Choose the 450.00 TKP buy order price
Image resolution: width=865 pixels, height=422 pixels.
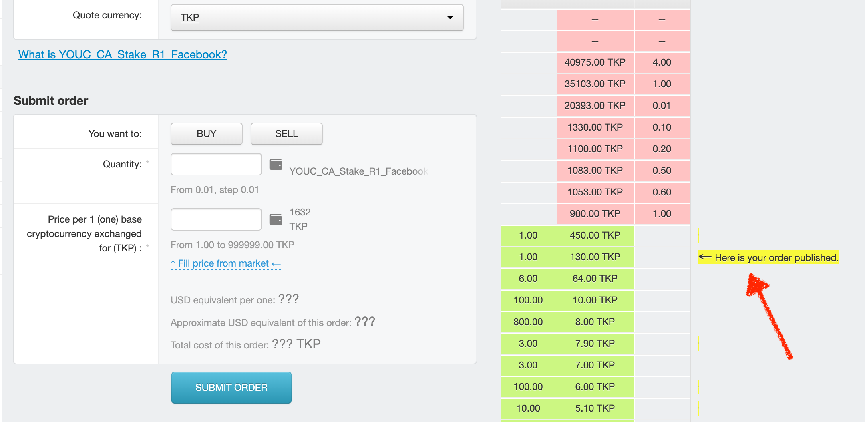[x=595, y=235]
